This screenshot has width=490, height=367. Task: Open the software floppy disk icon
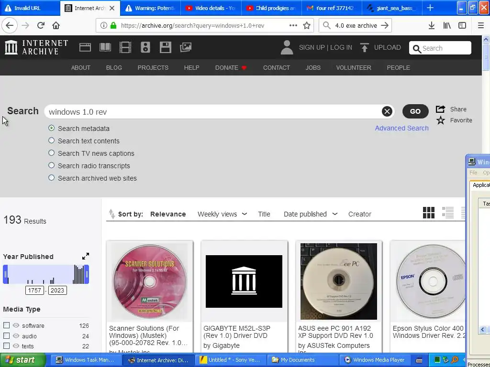[165, 47]
